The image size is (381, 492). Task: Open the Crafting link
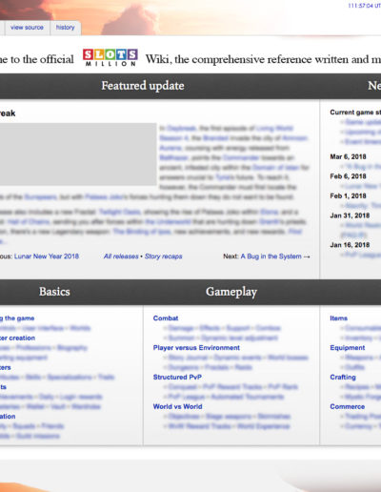pos(343,377)
